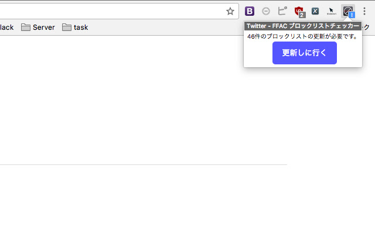This screenshot has width=375, height=234.
Task: Expand the task bookmark folder
Action: 75,27
